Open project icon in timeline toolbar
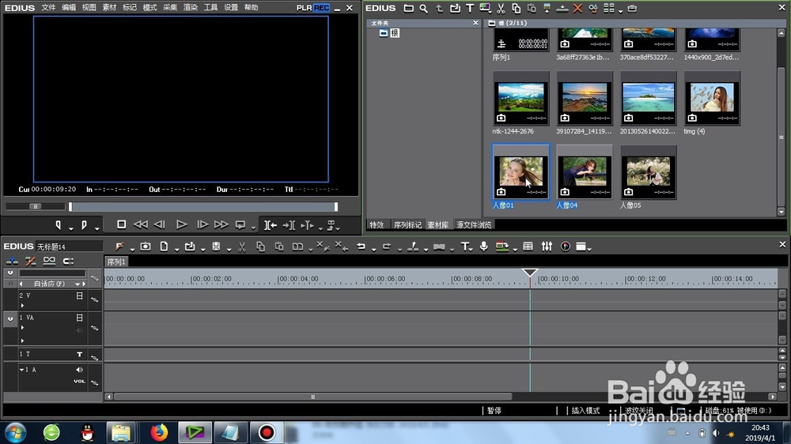 click(190, 246)
